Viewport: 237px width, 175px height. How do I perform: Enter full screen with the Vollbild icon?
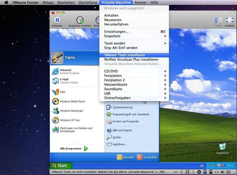coord(229,20)
